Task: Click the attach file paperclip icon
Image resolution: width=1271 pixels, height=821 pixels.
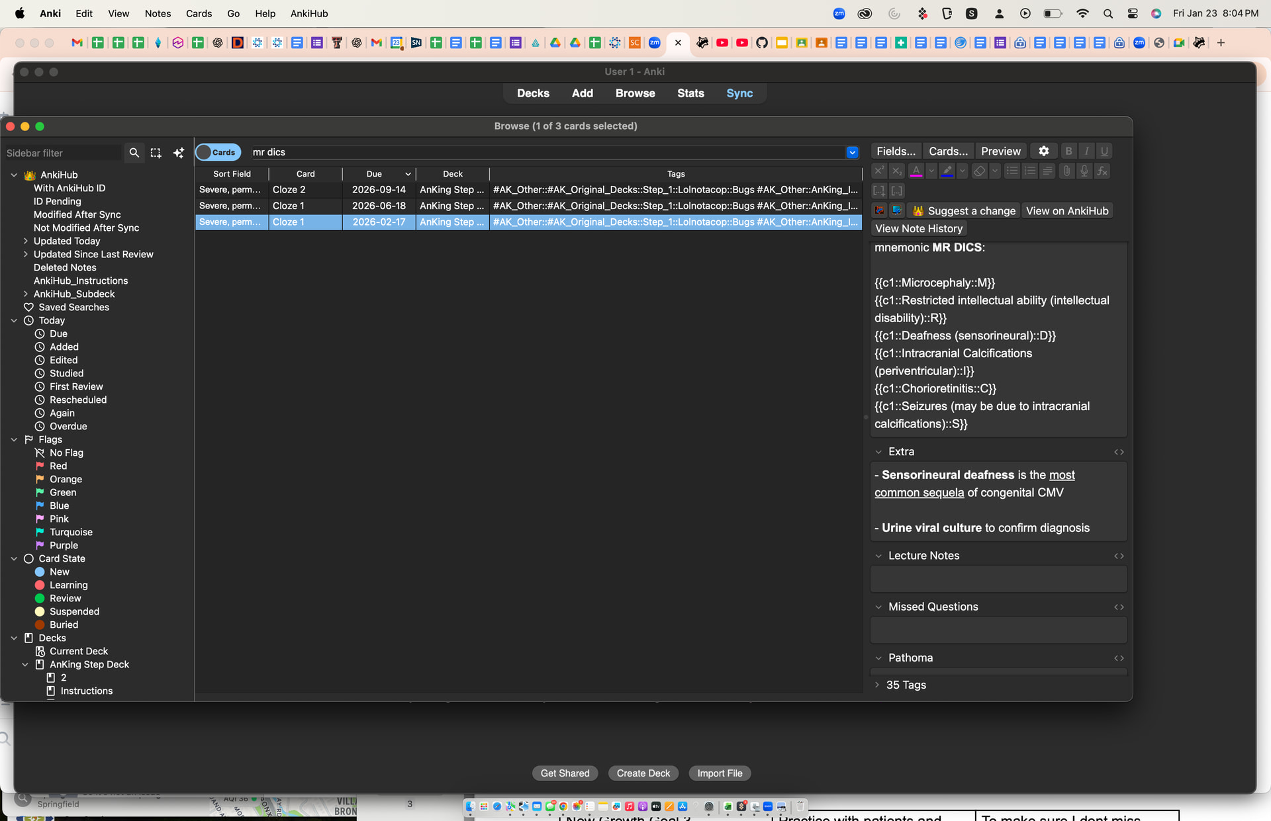Action: [x=1066, y=171]
